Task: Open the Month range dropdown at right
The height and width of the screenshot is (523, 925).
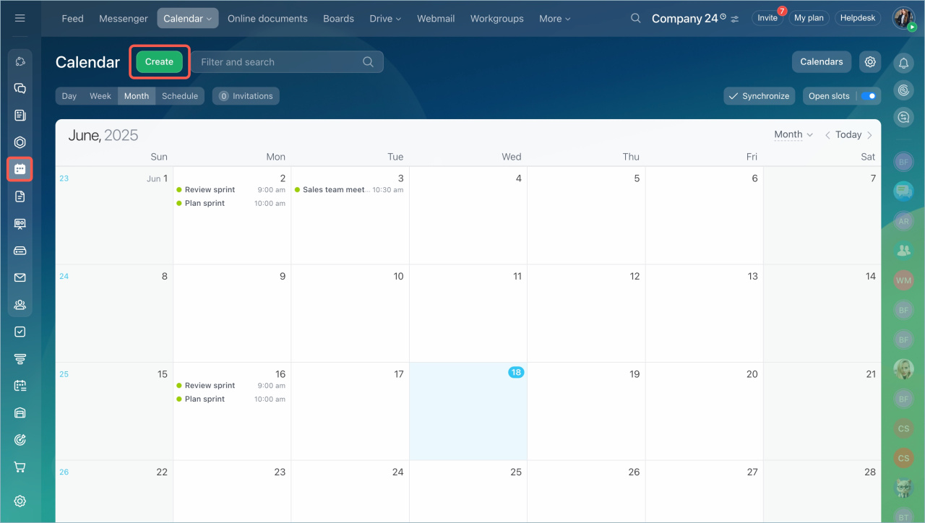Action: point(793,134)
